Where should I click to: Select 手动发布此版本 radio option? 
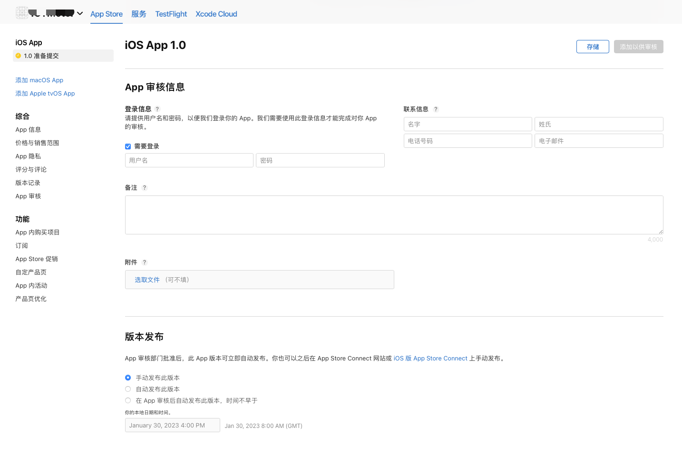click(128, 378)
